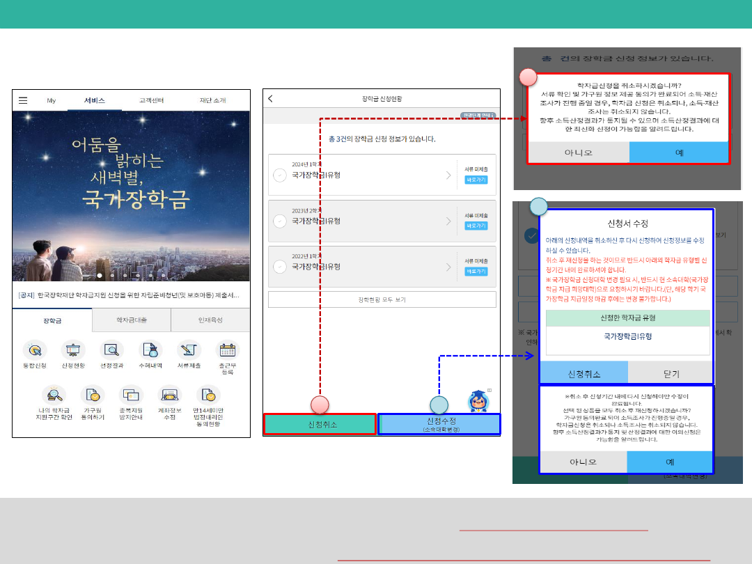Tap the 선정결과 magnifier icon
752x564 pixels.
point(111,350)
